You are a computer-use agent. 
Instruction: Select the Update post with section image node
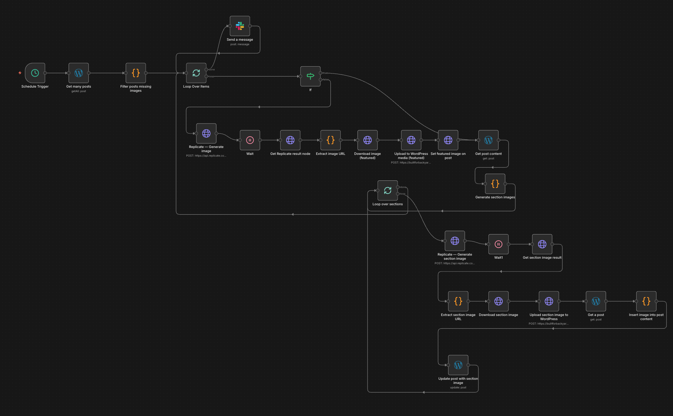458,365
